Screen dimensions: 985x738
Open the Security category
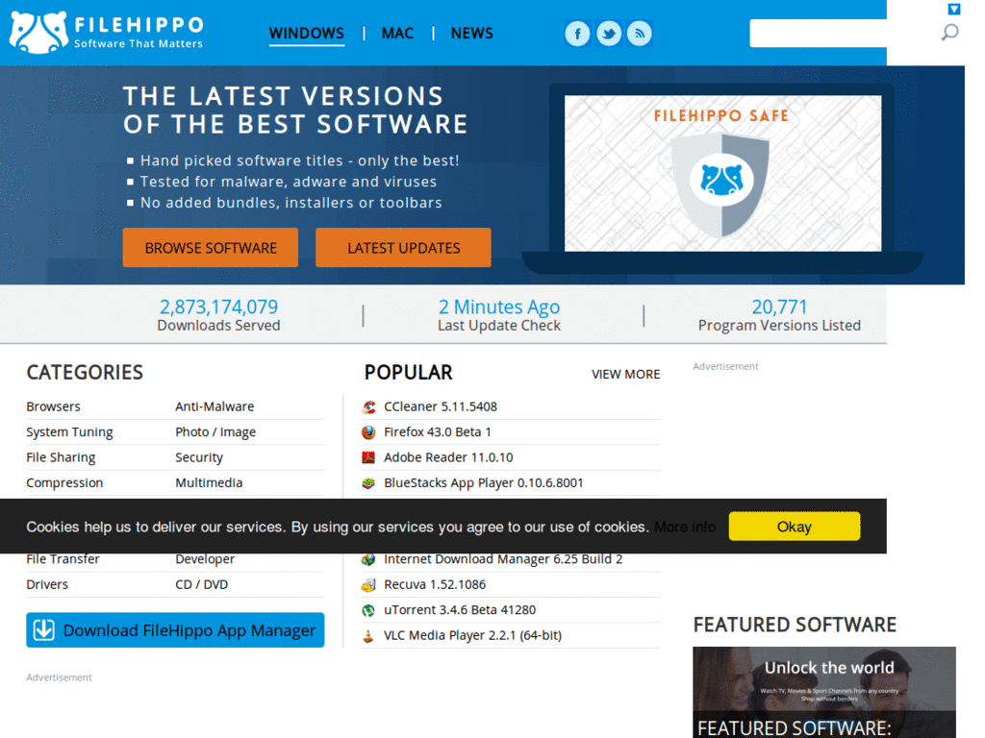199,457
